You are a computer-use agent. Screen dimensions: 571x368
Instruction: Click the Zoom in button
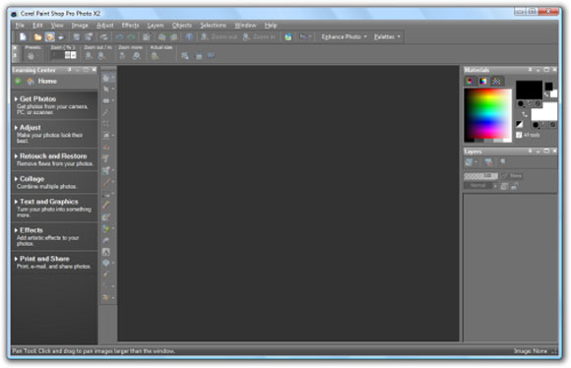[x=259, y=36]
